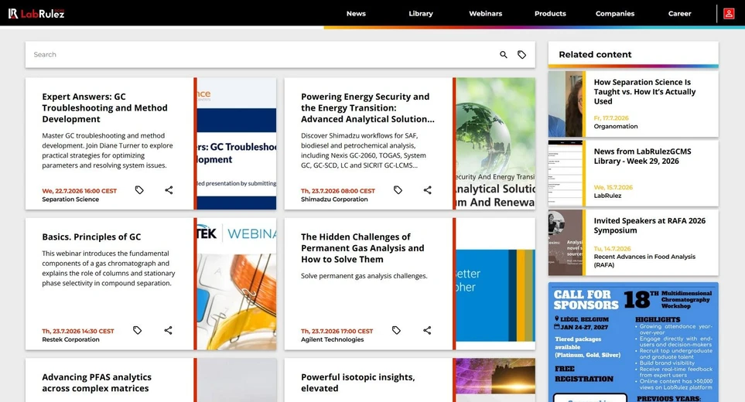745x402 pixels.
Task: Open Expert Answers: GC Troubleshooting title
Action: point(104,107)
